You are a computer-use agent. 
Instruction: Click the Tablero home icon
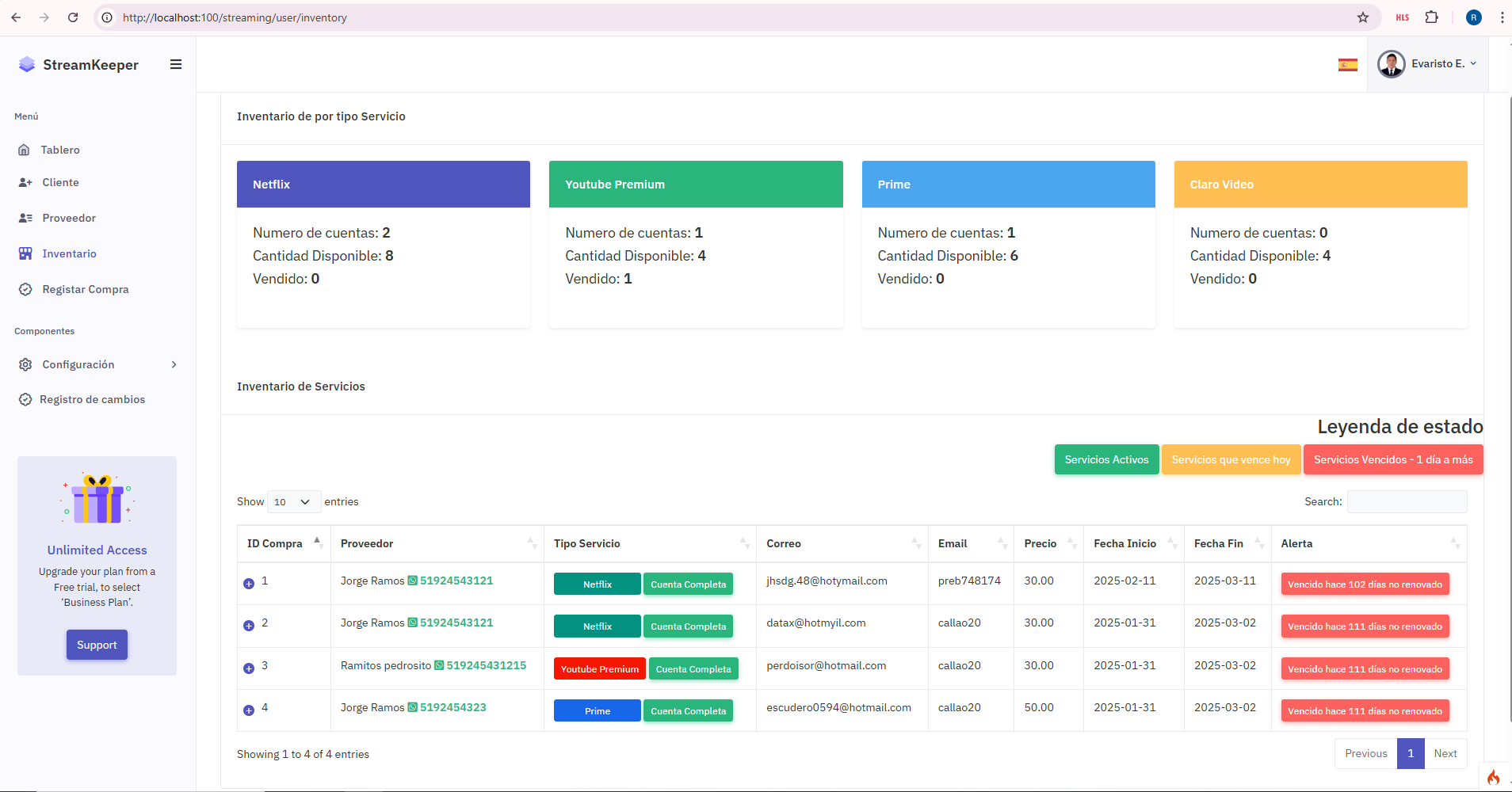coord(24,150)
